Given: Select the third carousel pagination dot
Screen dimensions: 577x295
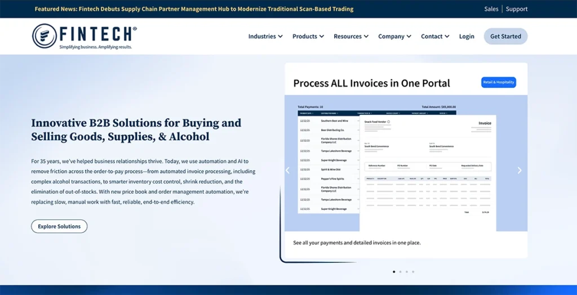Looking at the screenshot, I should coord(406,271).
